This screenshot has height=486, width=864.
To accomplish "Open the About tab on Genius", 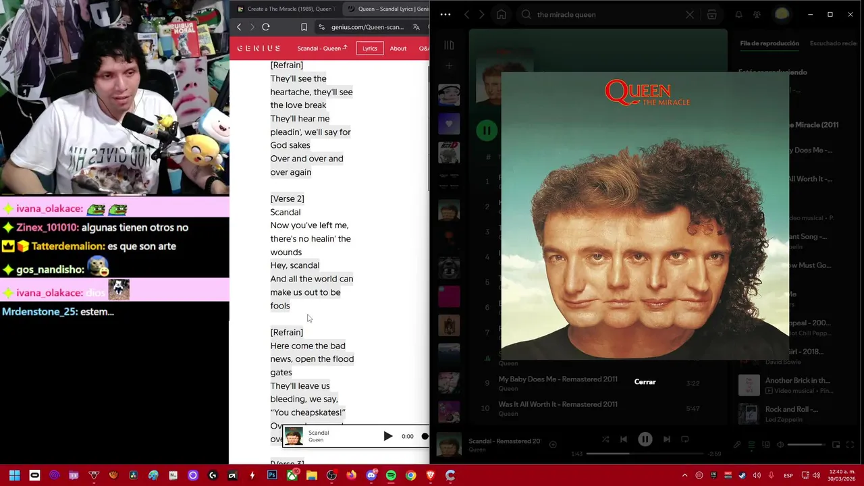I will pos(398,48).
